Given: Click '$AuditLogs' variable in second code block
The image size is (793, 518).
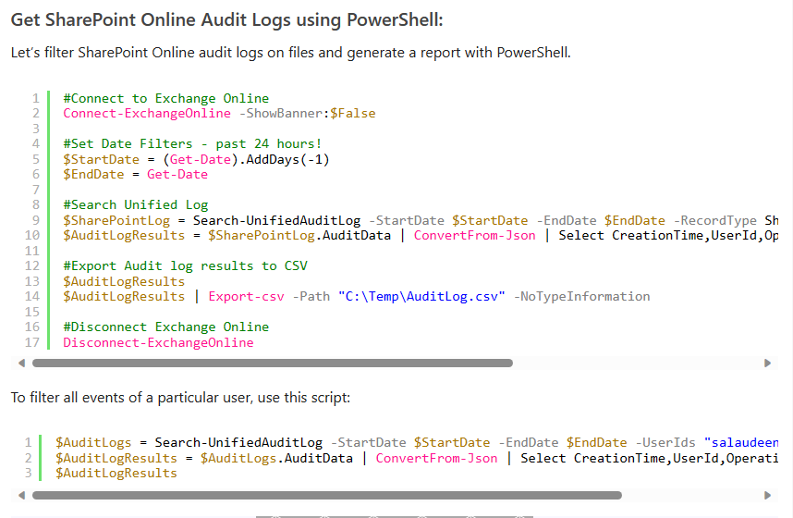Looking at the screenshot, I should point(93,442).
